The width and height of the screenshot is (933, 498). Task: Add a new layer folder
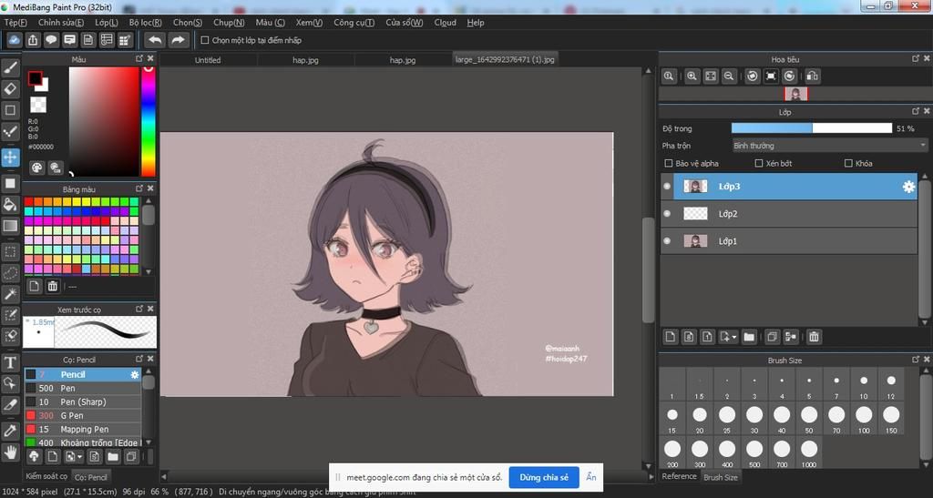[749, 337]
